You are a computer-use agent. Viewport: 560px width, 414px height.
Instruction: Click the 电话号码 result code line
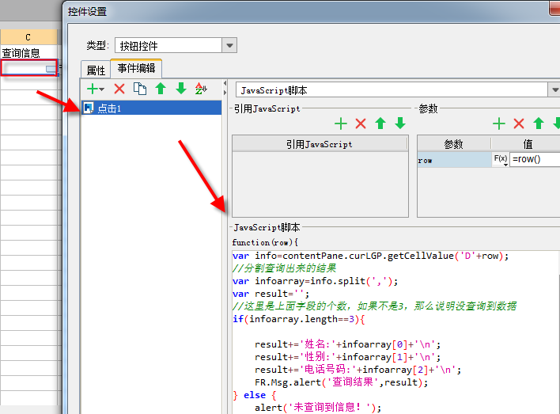[358, 370]
